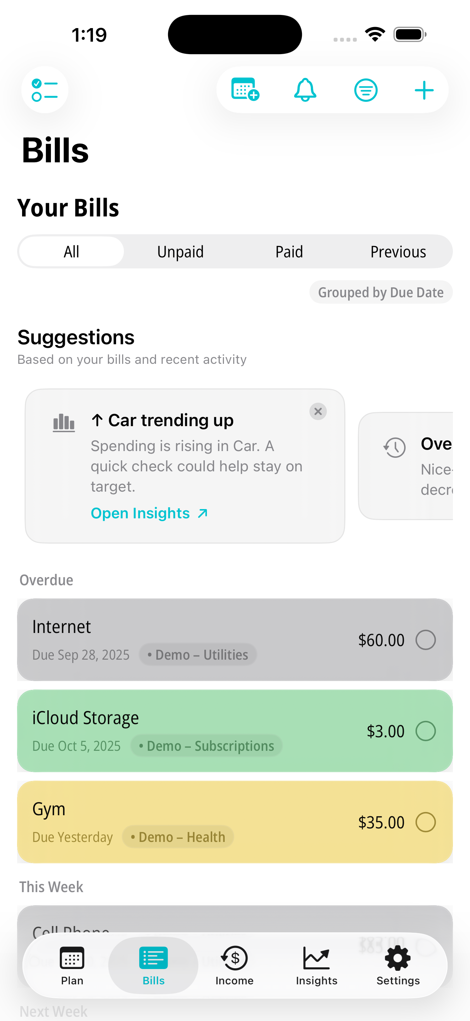The height and width of the screenshot is (1021, 470).
Task: Switch to the Paid filter tab
Action: (x=289, y=252)
